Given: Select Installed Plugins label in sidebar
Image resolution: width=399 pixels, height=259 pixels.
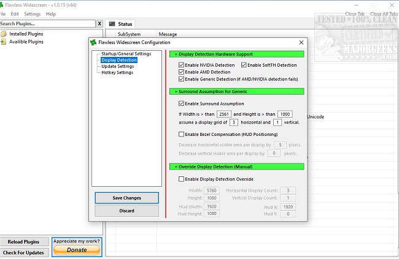Looking at the screenshot, I should [x=26, y=34].
